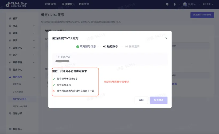Open 店铺诊断 in the sidebar
219x134 pixels.
(17, 113)
